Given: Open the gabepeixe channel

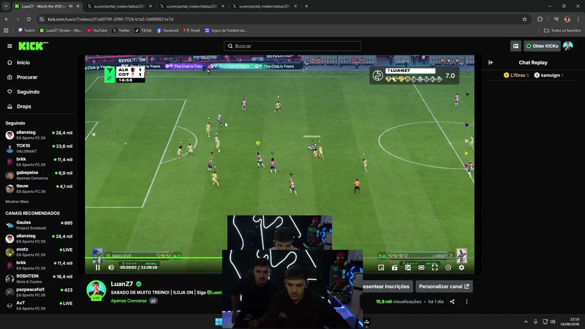Looking at the screenshot, I should [x=38, y=175].
